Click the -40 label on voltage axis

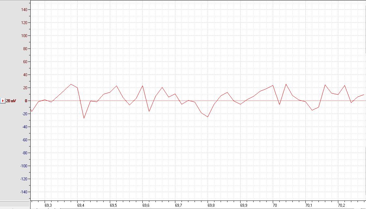[24, 127]
